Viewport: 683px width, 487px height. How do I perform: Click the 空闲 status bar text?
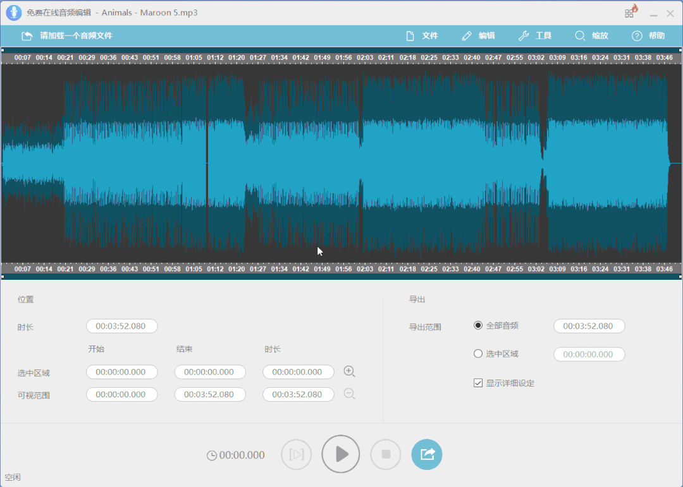(13, 477)
